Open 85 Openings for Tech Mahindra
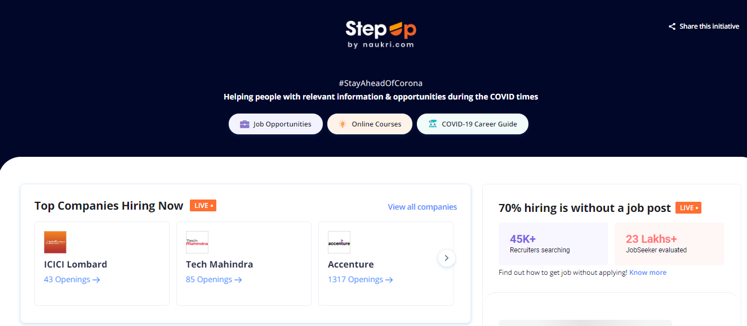The image size is (747, 326). pyautogui.click(x=214, y=279)
